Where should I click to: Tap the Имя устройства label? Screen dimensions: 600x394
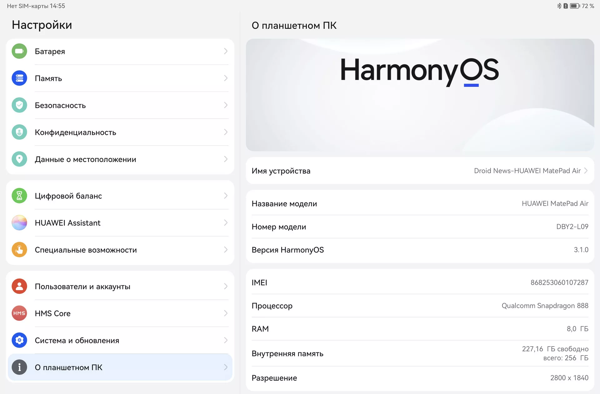[281, 171]
